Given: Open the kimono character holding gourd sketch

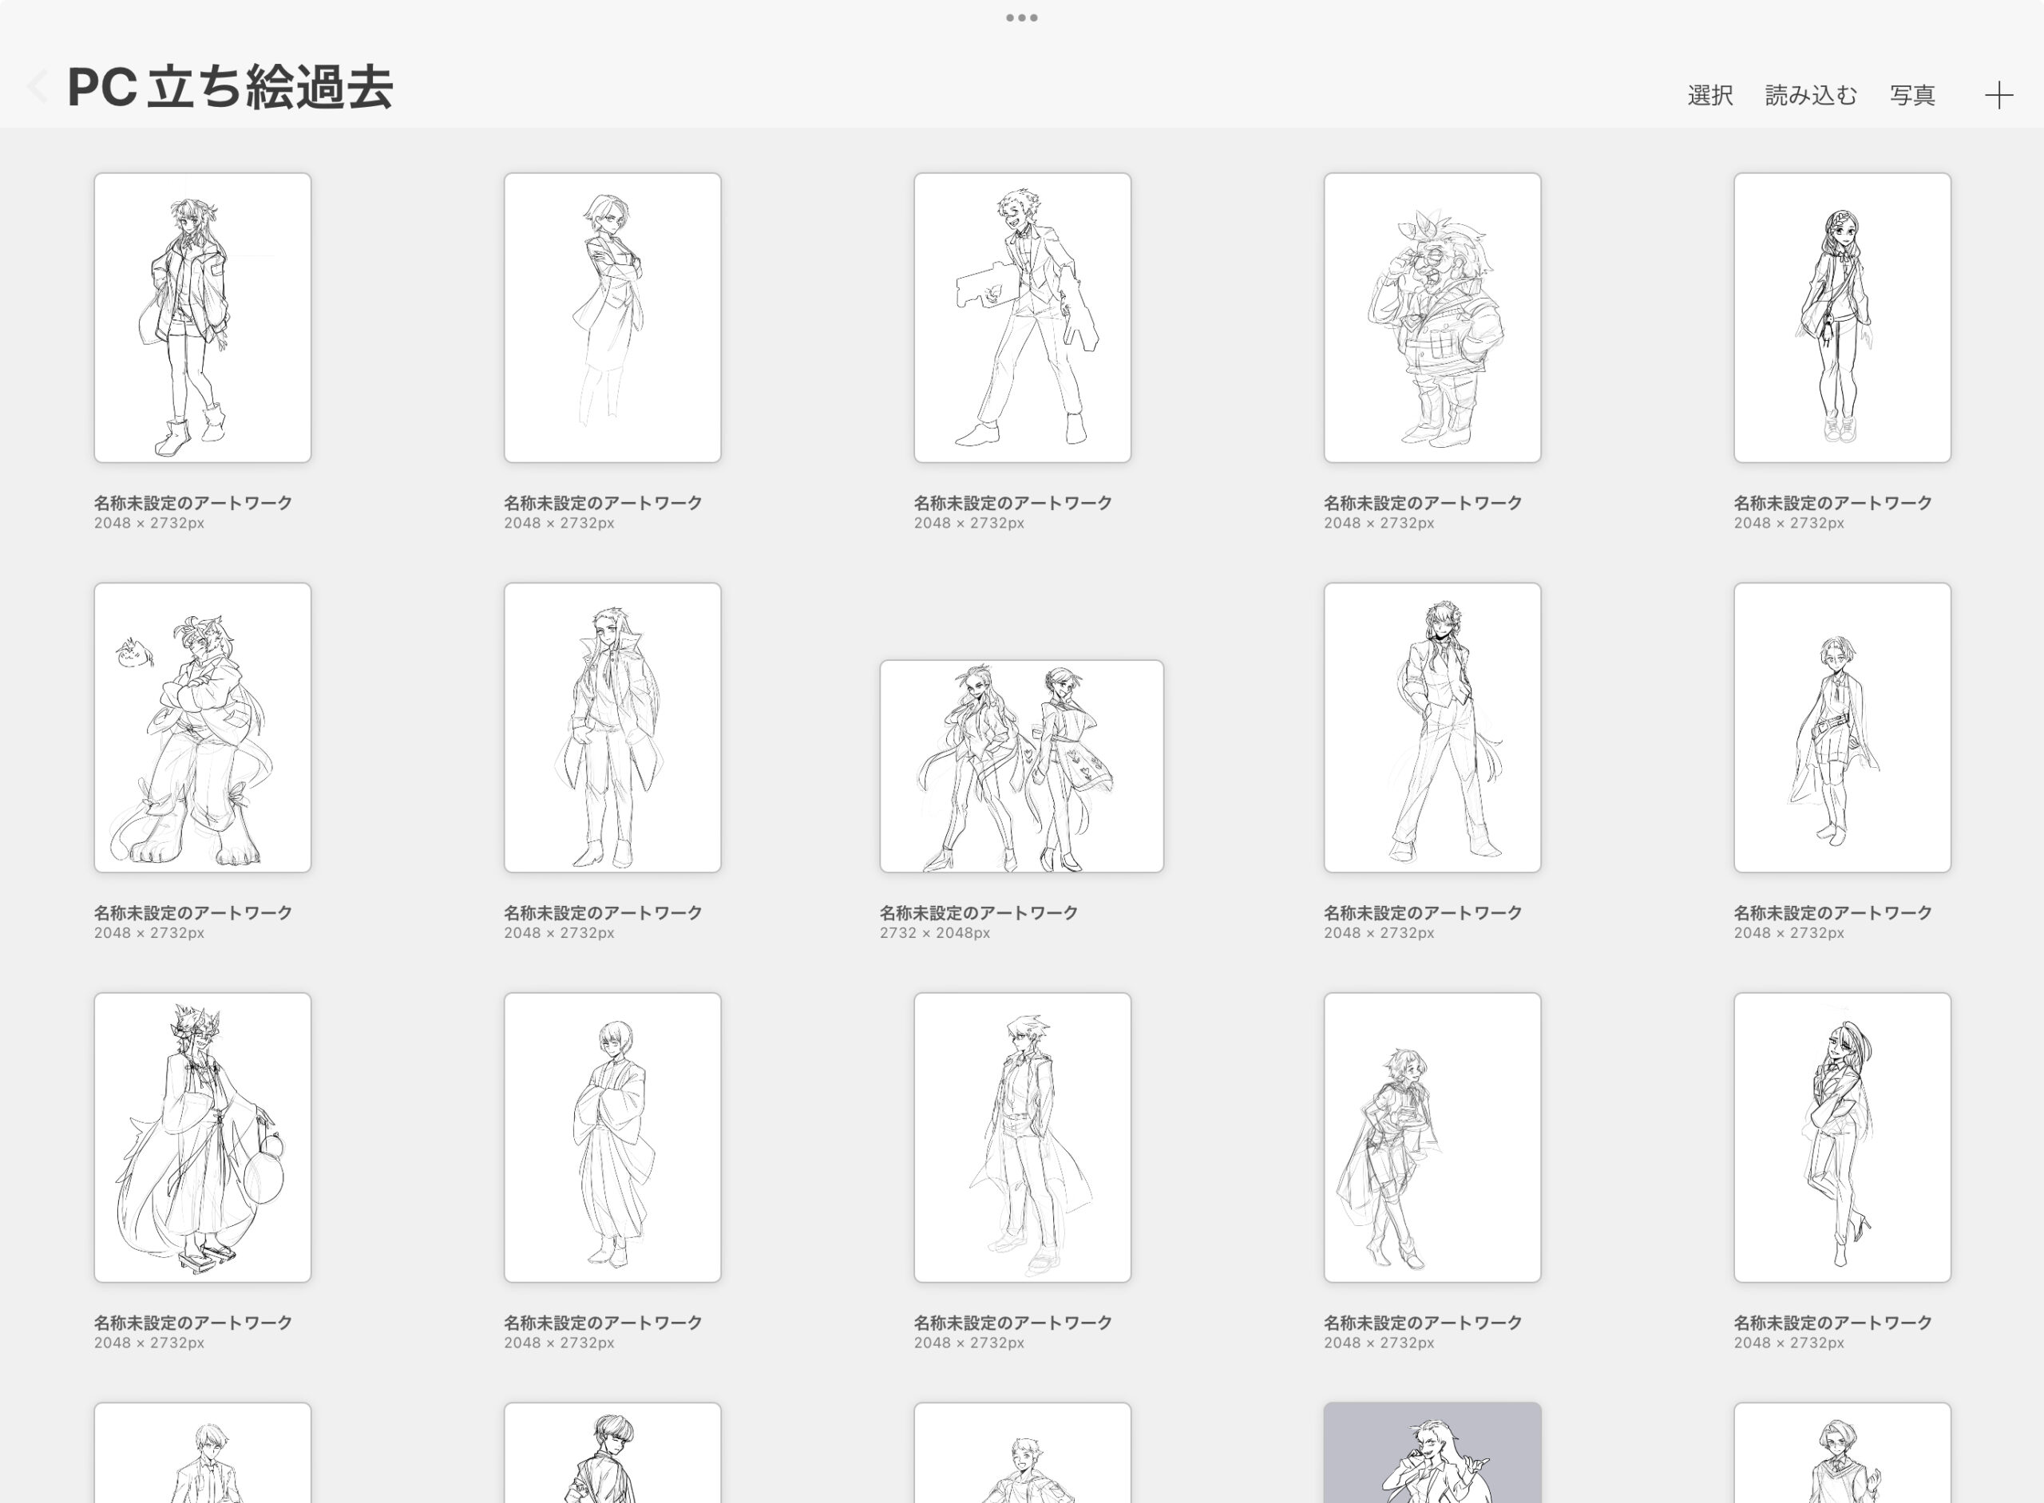Looking at the screenshot, I should [x=202, y=1137].
